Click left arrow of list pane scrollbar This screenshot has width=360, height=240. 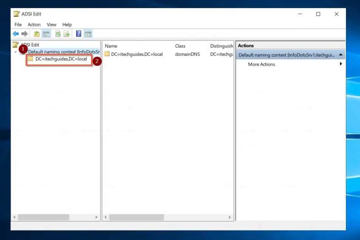coord(105,217)
